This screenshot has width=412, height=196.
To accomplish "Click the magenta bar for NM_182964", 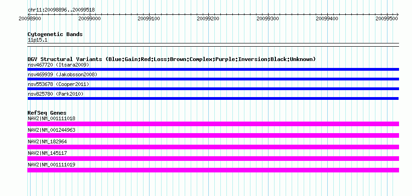I will (x=213, y=147).
